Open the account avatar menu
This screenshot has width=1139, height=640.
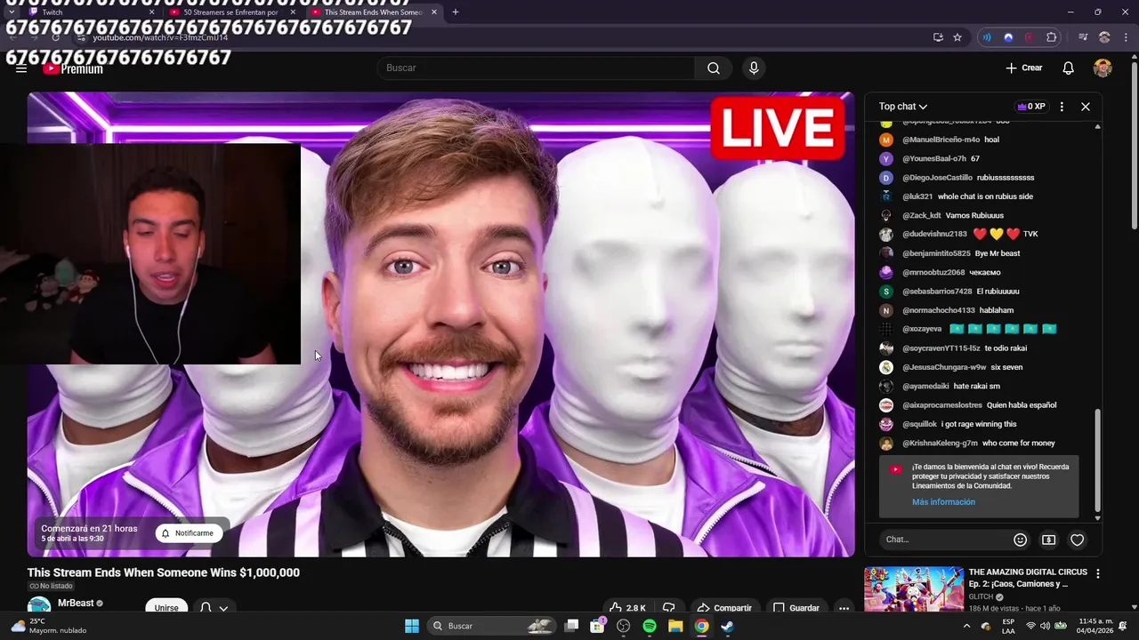tap(1103, 68)
